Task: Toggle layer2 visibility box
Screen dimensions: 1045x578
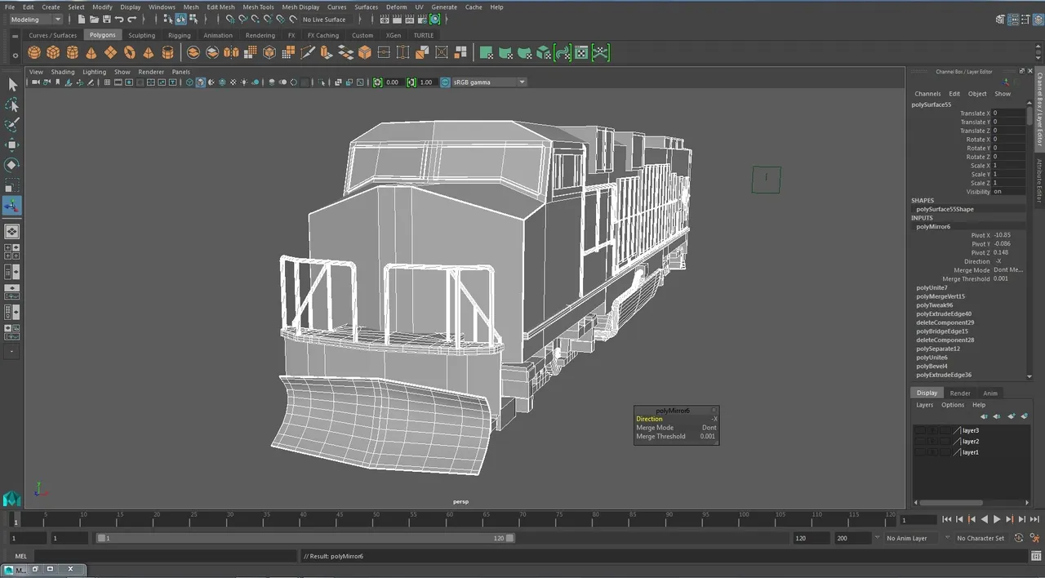Action: click(x=920, y=441)
